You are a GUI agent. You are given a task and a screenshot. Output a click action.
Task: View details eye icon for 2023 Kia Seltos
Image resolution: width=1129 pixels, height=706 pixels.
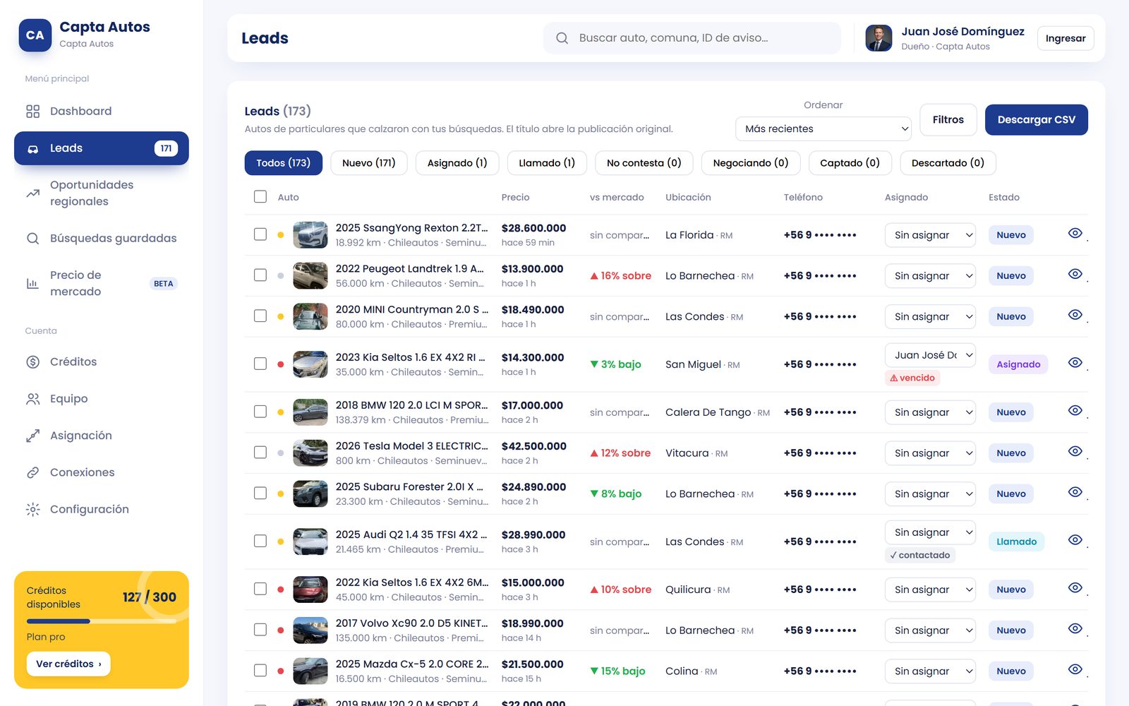[x=1075, y=362]
